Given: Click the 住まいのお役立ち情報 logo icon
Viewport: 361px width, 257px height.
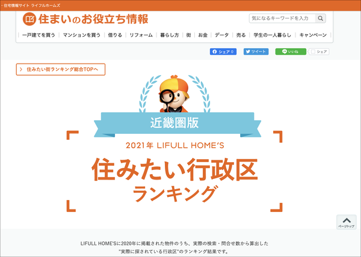Looking at the screenshot, I should point(29,19).
